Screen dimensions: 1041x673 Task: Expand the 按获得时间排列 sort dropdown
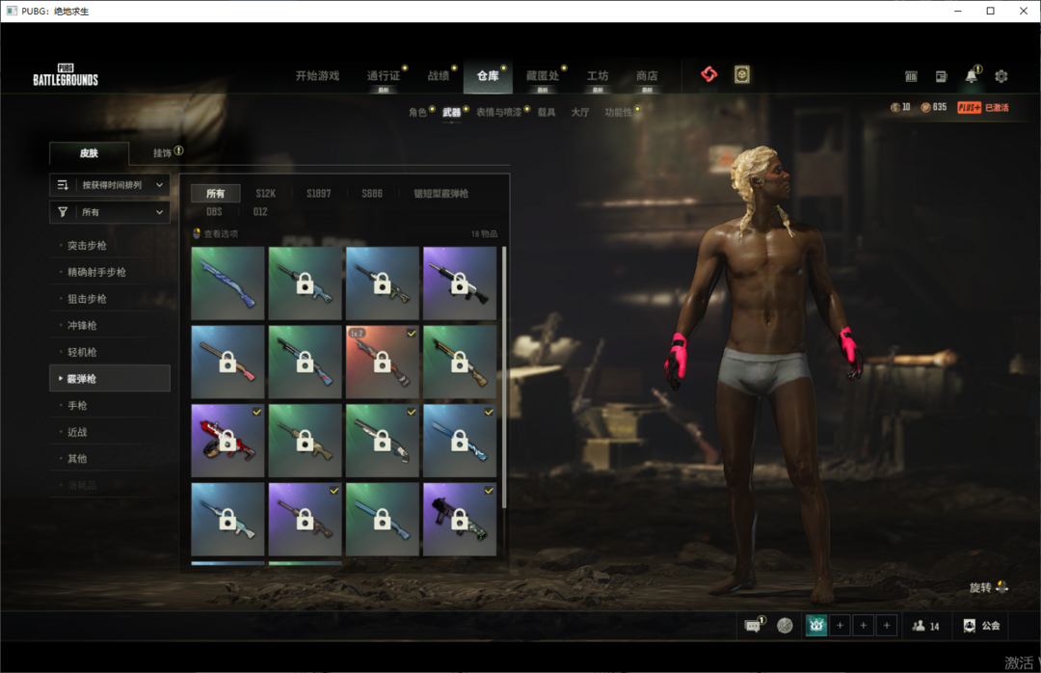(110, 184)
